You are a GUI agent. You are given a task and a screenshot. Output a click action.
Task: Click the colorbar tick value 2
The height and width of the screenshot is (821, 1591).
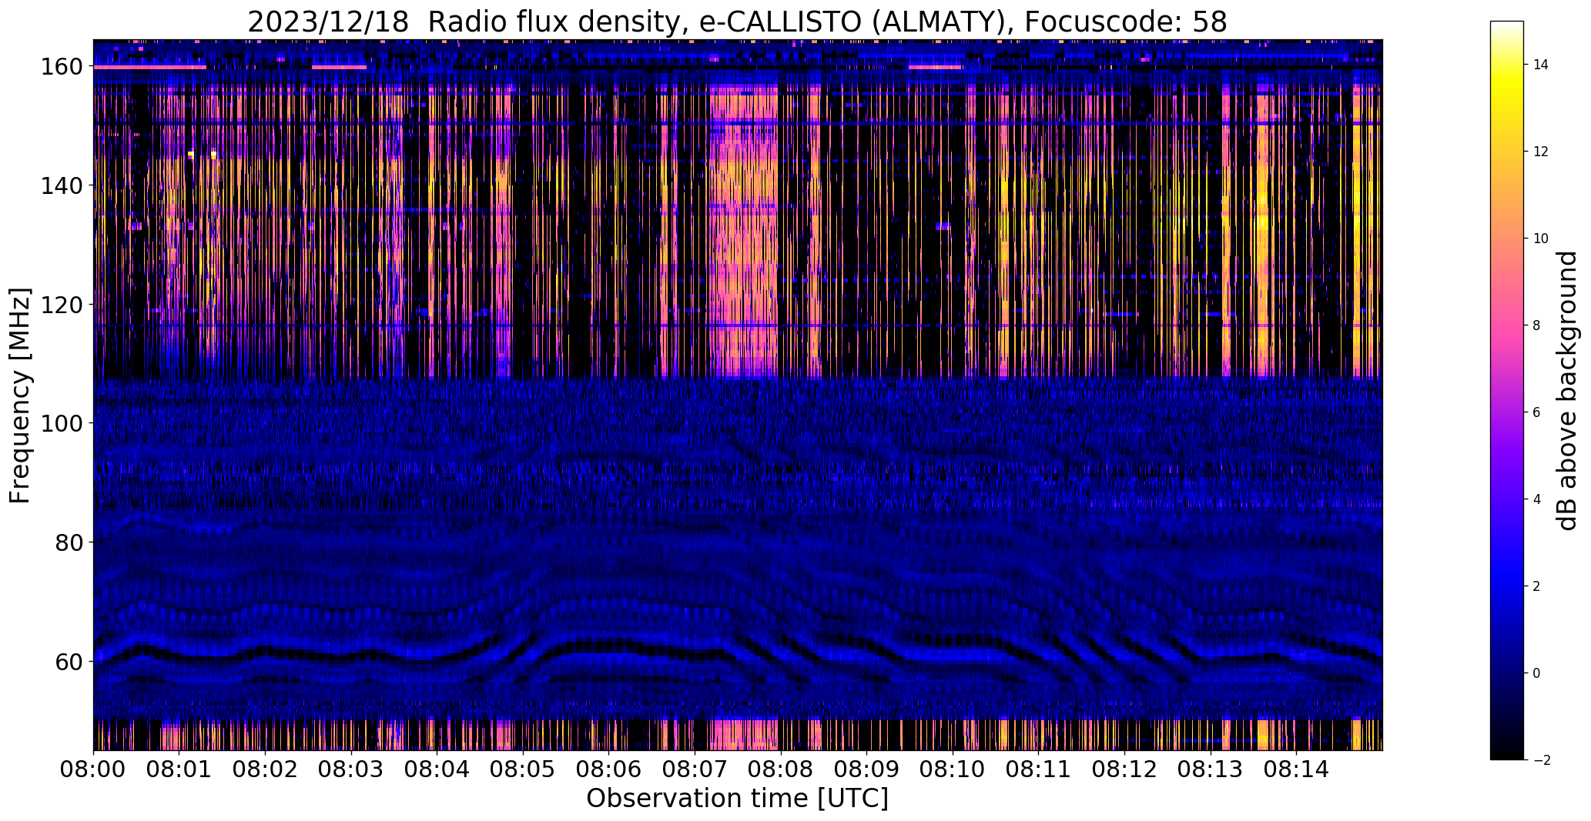[x=1537, y=586]
